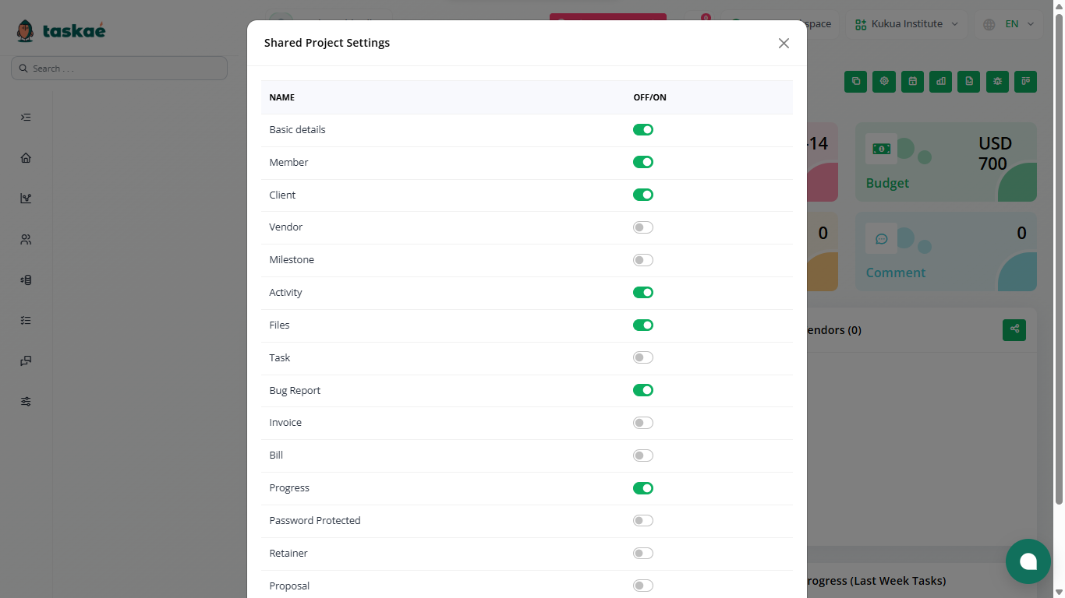
Task: Open the home icon in the sidebar
Action: point(26,158)
